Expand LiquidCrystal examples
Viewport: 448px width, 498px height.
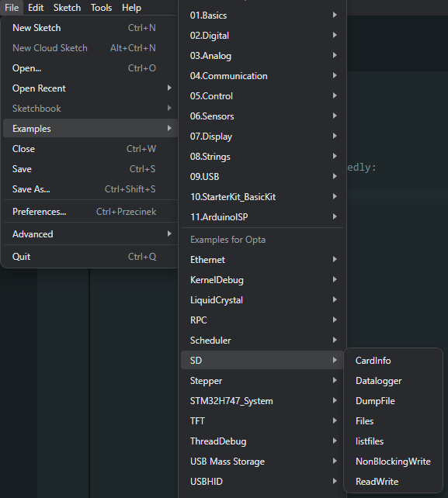[x=262, y=300]
